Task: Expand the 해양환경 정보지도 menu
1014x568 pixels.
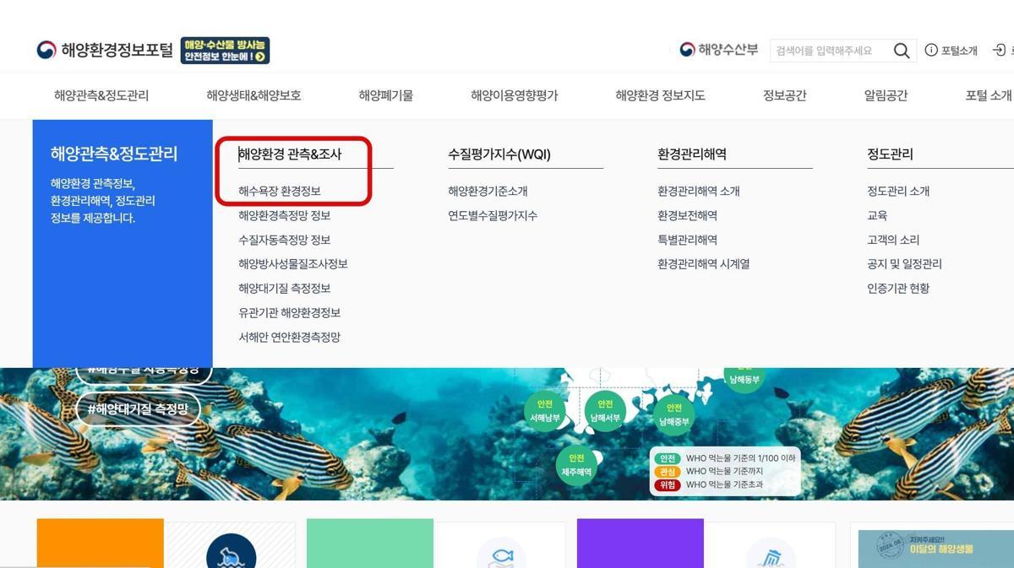Action: tap(660, 95)
